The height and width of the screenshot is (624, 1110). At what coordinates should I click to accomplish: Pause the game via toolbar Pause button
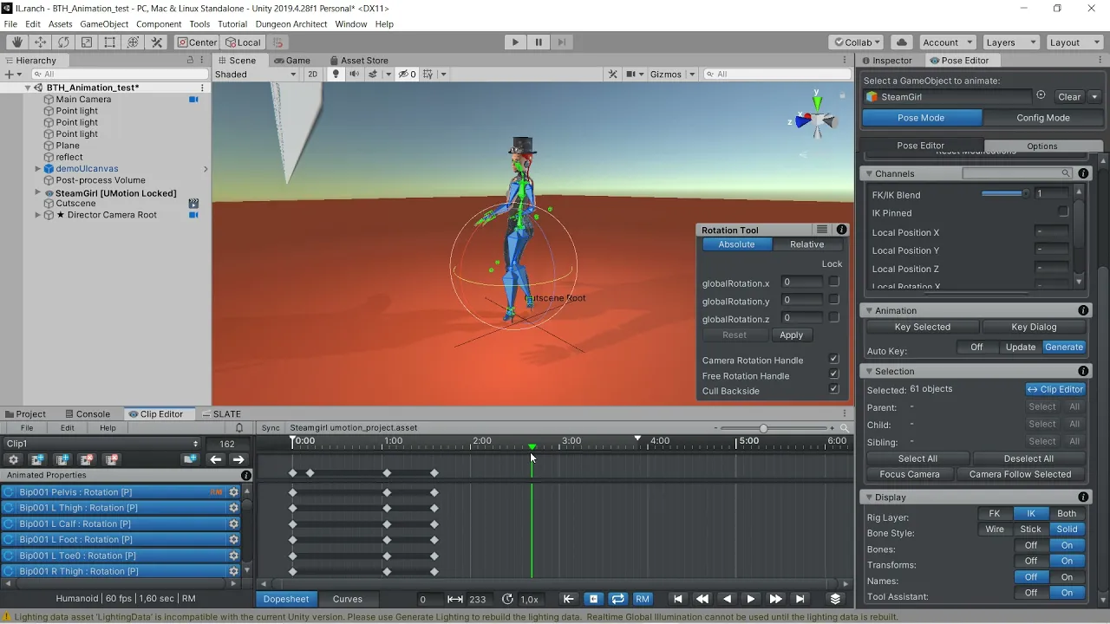[539, 42]
